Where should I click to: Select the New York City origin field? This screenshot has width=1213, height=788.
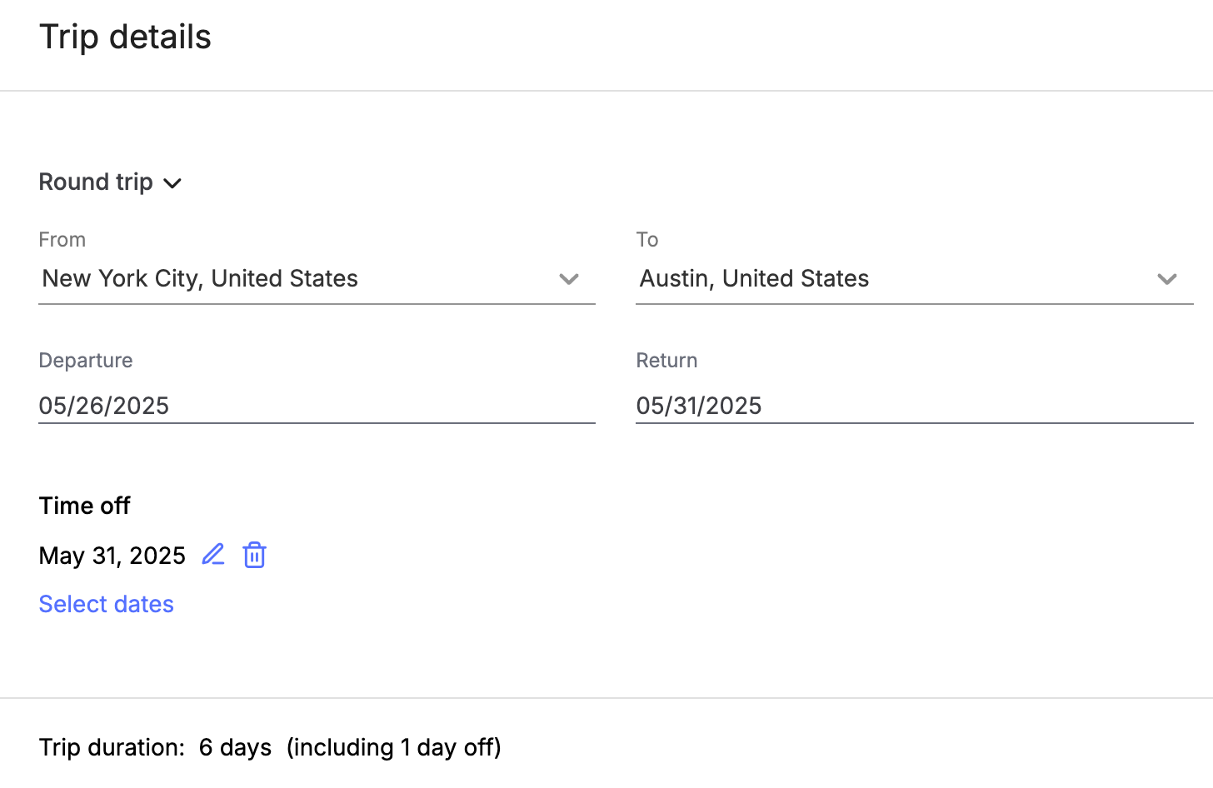point(317,279)
